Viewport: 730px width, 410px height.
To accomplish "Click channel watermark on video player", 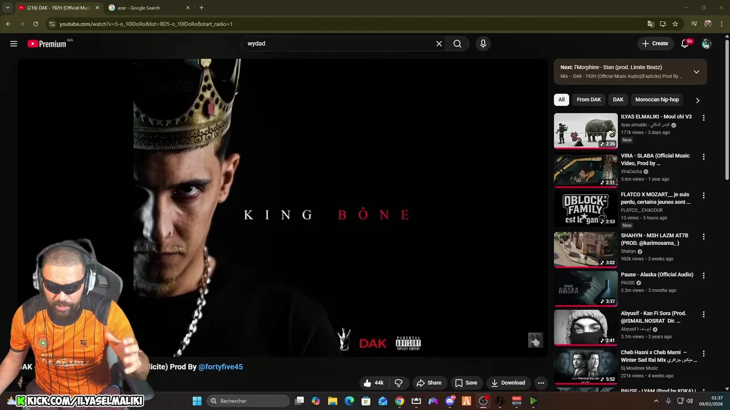I will click(x=535, y=340).
